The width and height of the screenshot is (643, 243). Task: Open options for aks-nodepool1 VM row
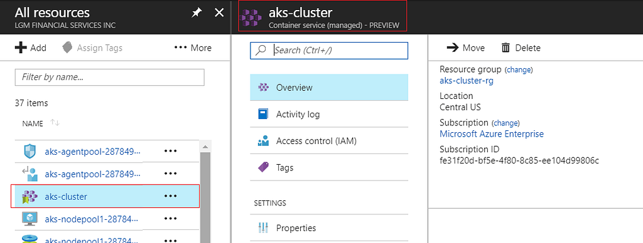click(x=170, y=219)
